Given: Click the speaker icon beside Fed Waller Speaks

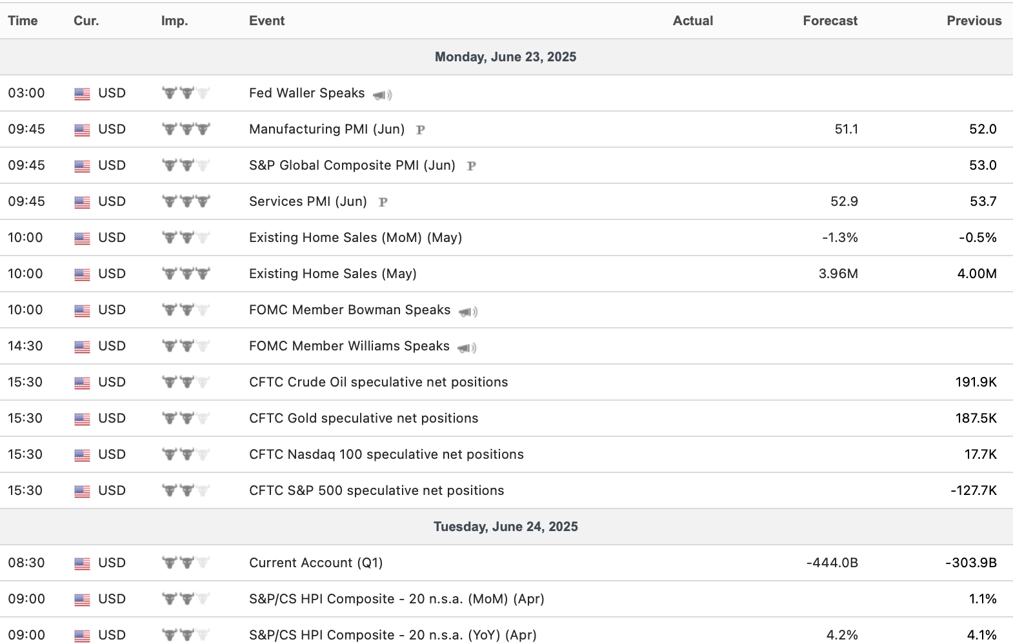Looking at the screenshot, I should click(x=382, y=94).
